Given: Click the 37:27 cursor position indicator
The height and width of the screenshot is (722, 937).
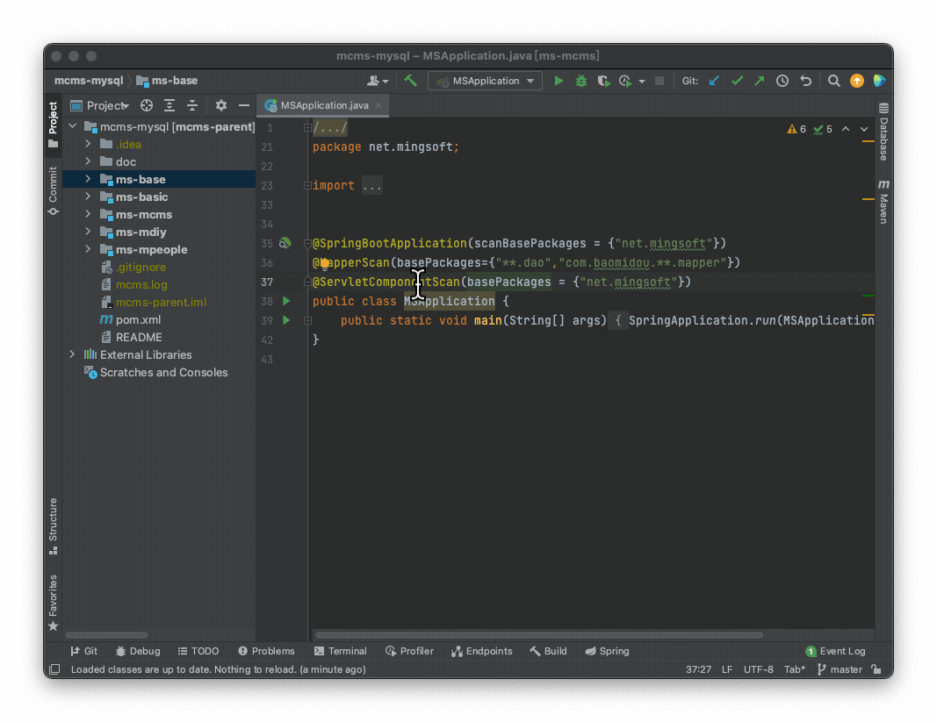Looking at the screenshot, I should (x=698, y=669).
